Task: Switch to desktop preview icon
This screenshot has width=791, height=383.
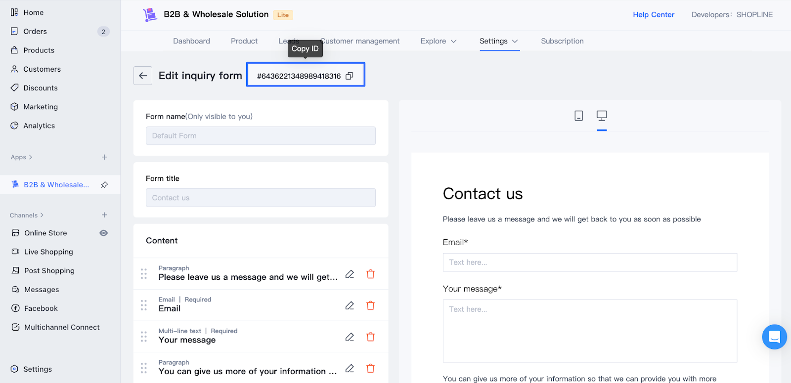Action: (602, 116)
